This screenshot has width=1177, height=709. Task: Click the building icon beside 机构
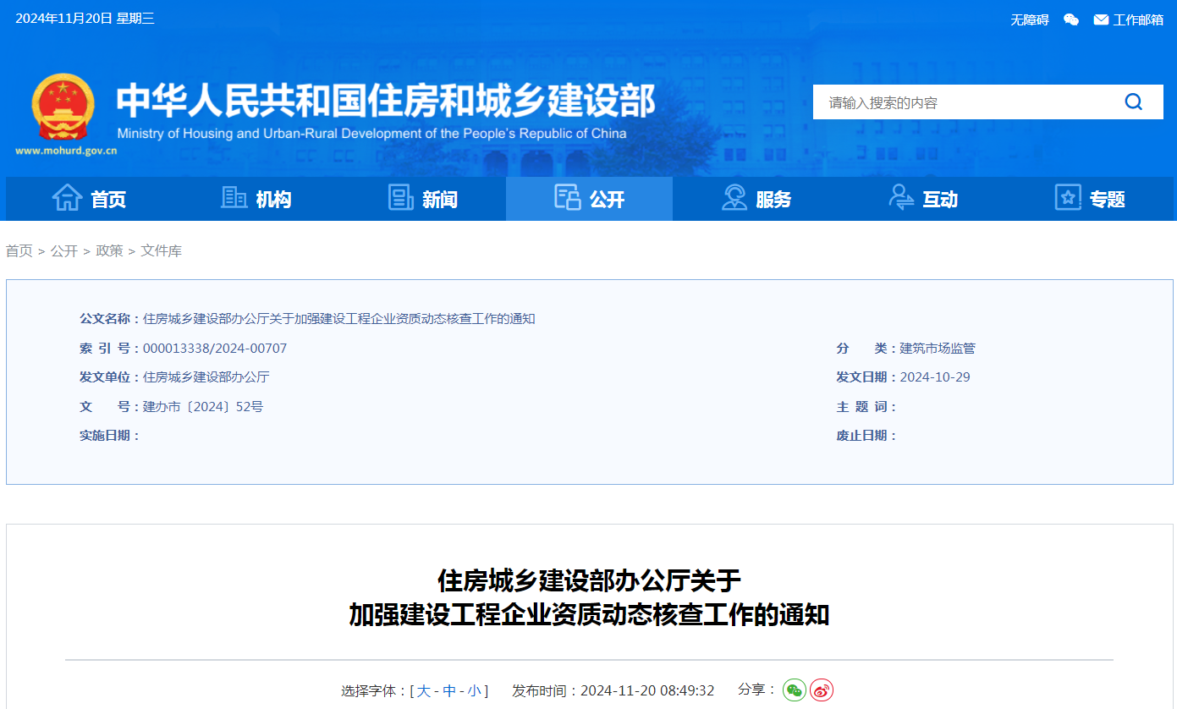tap(232, 197)
